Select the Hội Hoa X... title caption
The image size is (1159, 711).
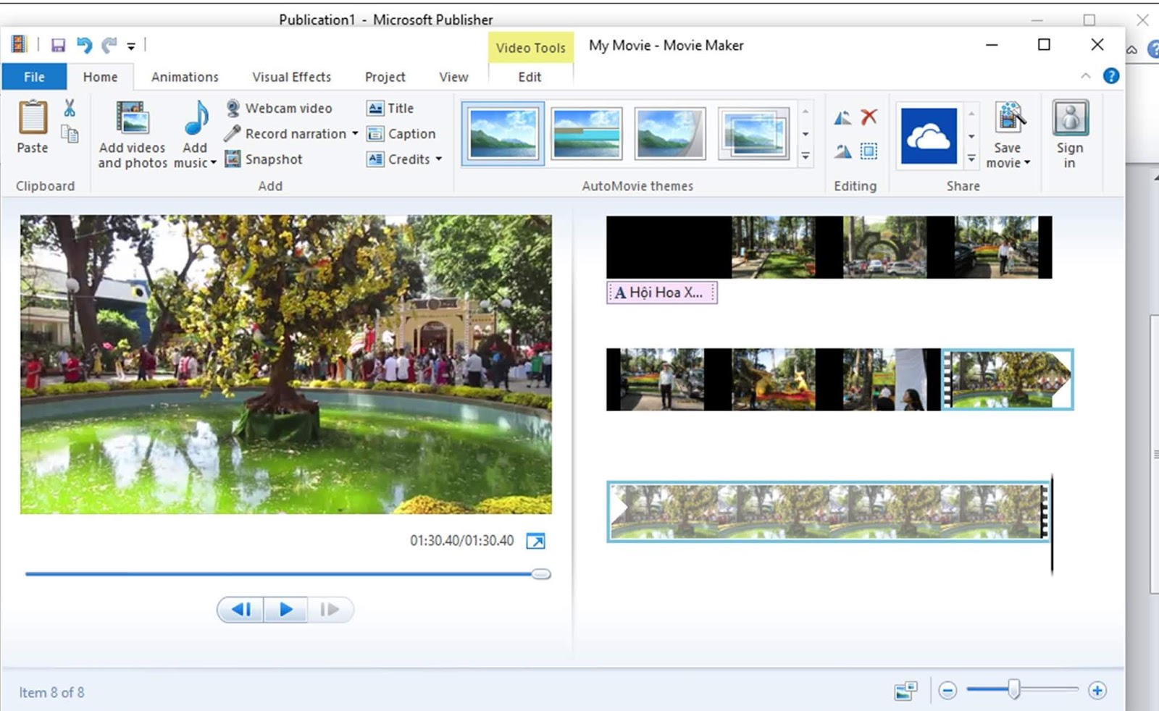pyautogui.click(x=661, y=293)
